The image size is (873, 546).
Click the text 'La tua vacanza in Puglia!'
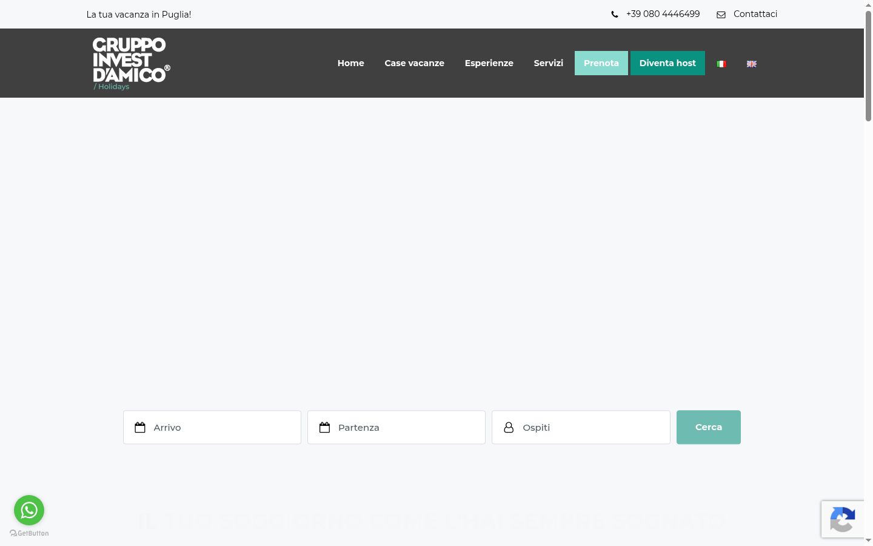139,15
